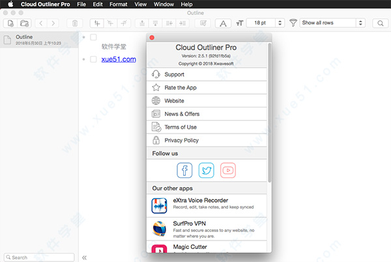Click the Support row in About panel
Image resolution: width=391 pixels, height=262 pixels.
(x=207, y=74)
